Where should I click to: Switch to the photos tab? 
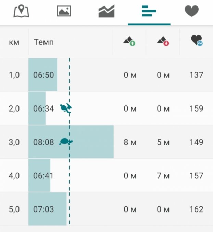[64, 11]
